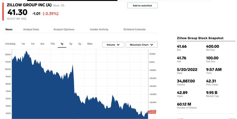Click the -40.00% right-axis label
The height and width of the screenshot is (119, 237).
(x=153, y=94)
